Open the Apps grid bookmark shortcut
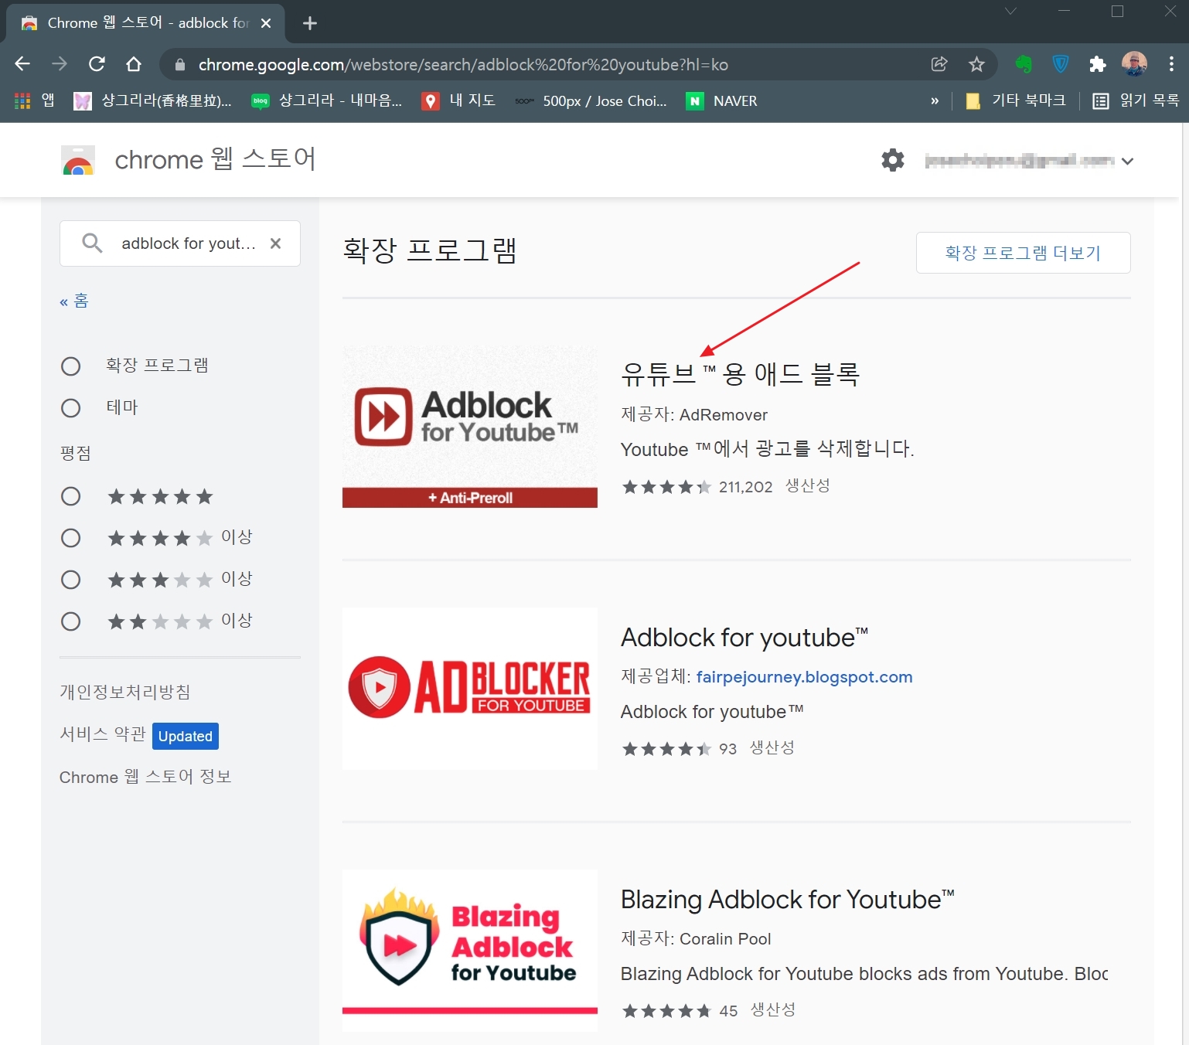The width and height of the screenshot is (1189, 1045). [x=35, y=100]
